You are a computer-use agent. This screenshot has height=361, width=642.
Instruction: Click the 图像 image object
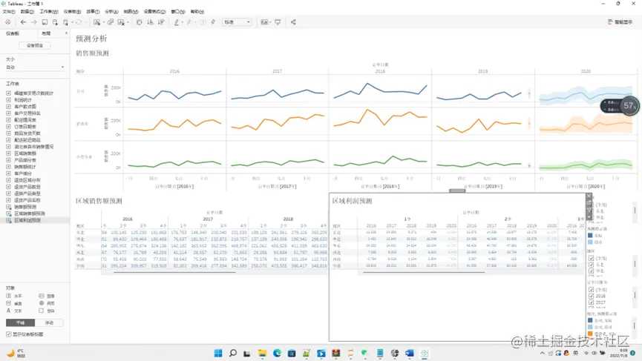tap(47, 296)
